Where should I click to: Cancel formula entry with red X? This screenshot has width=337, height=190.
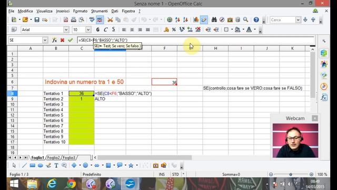point(62,40)
